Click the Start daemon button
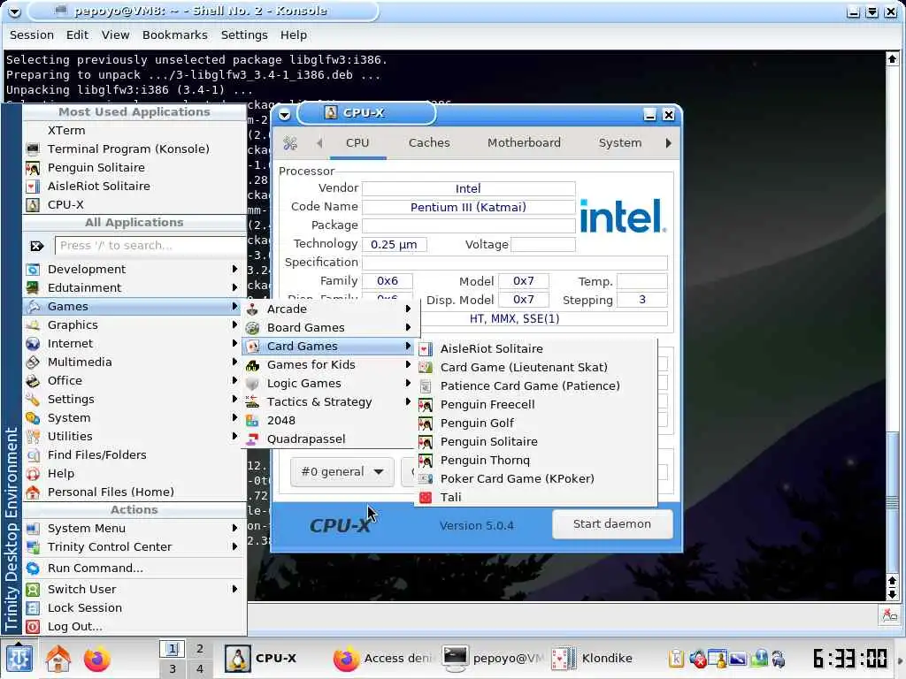 pos(612,524)
